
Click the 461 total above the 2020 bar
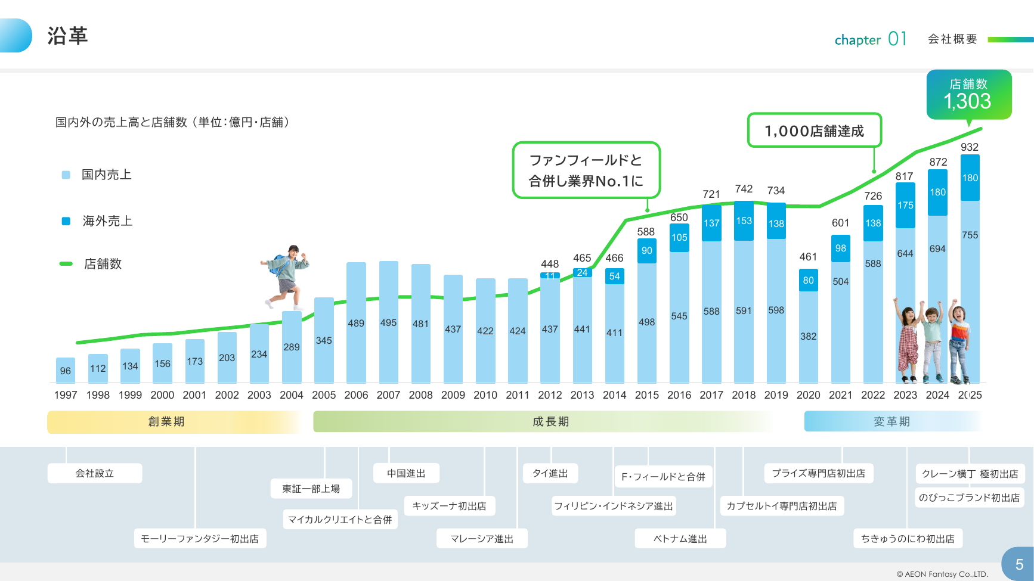[x=808, y=257]
